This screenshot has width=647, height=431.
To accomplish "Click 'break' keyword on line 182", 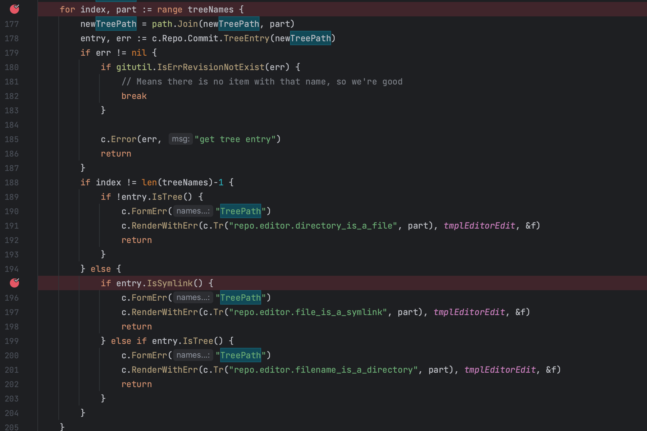I will point(134,96).
